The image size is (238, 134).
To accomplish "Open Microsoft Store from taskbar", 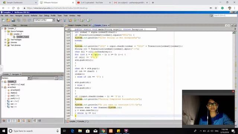I will pos(88,131).
